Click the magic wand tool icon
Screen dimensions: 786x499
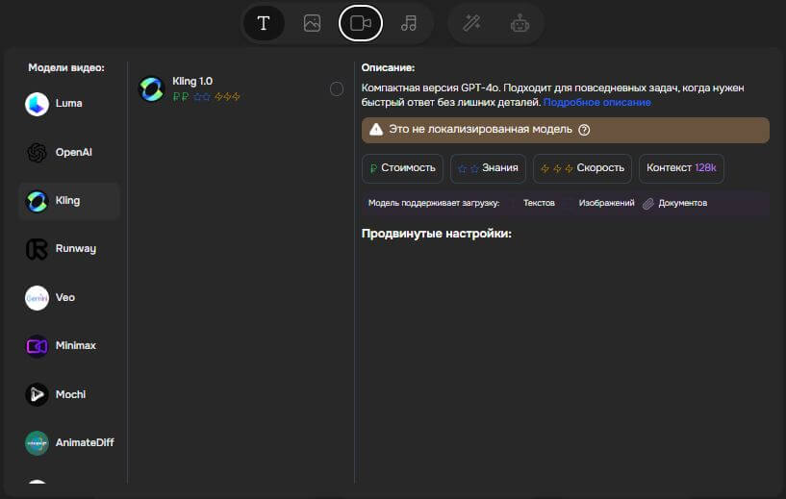[471, 24]
